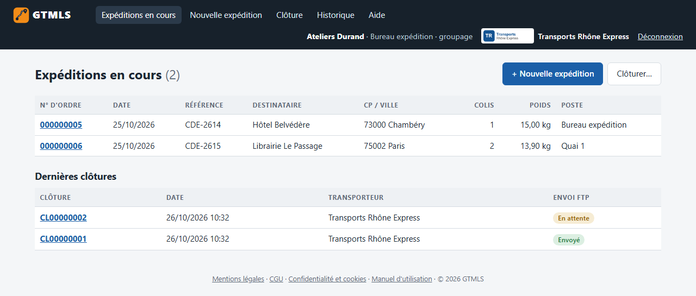Image resolution: width=696 pixels, height=296 pixels.
Task: Click the Transports Rhône Express carrier logo
Action: 507,36
